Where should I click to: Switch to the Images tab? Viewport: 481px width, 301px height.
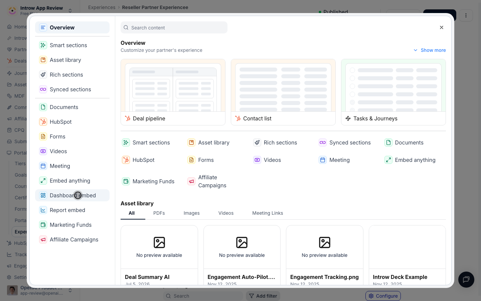192,213
